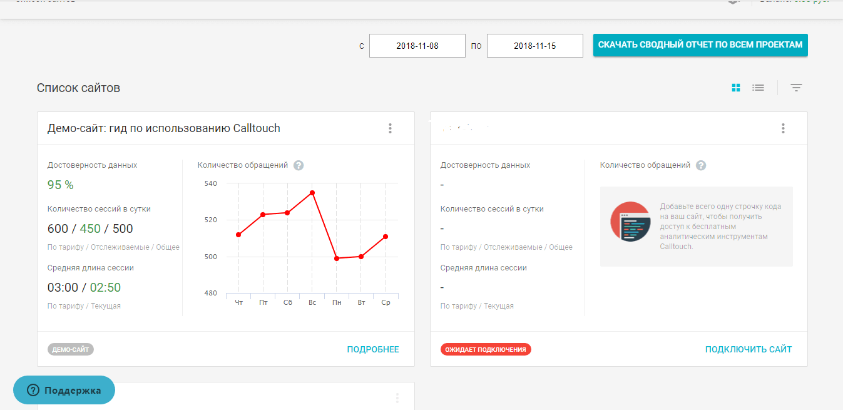Viewport: 843px width, 410px height.
Task: Click the end date field 2018-11-15
Action: tap(535, 46)
